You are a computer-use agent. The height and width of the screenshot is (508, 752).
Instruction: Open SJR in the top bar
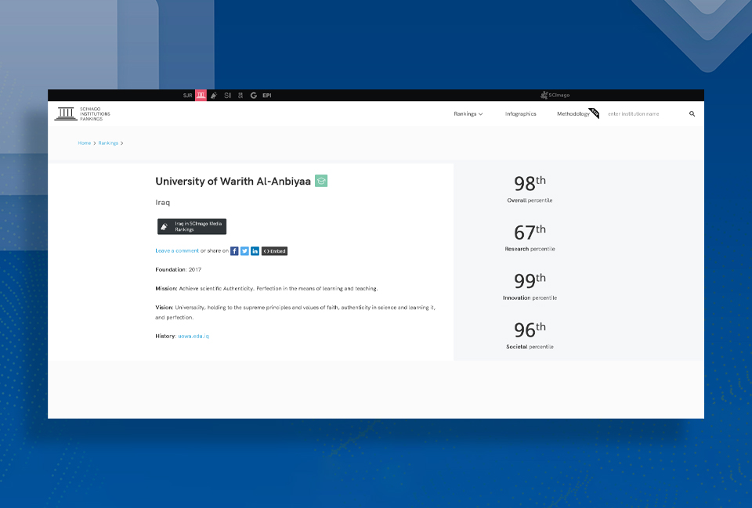click(187, 95)
